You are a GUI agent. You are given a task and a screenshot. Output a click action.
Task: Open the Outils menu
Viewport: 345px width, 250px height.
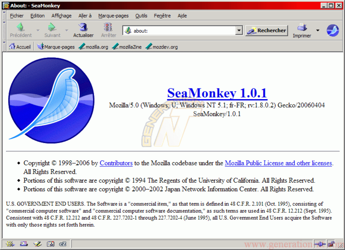click(141, 16)
